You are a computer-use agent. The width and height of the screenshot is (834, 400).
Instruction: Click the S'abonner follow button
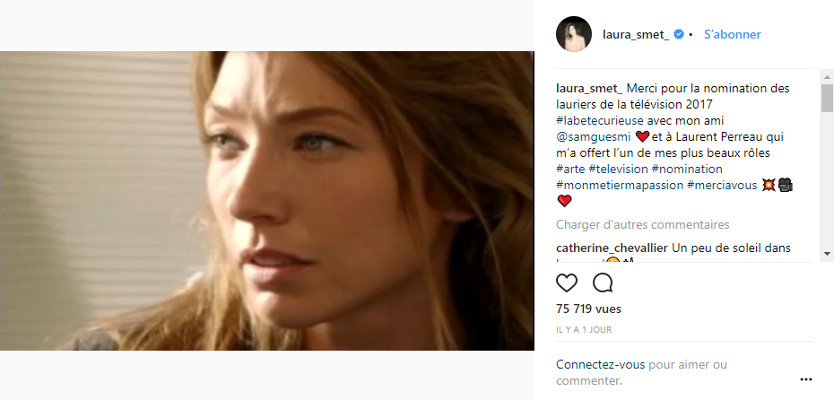click(732, 35)
